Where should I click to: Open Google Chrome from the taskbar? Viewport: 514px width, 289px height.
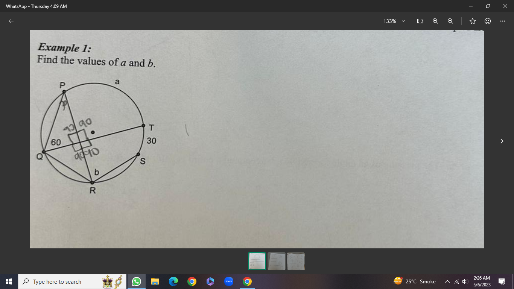click(192, 281)
